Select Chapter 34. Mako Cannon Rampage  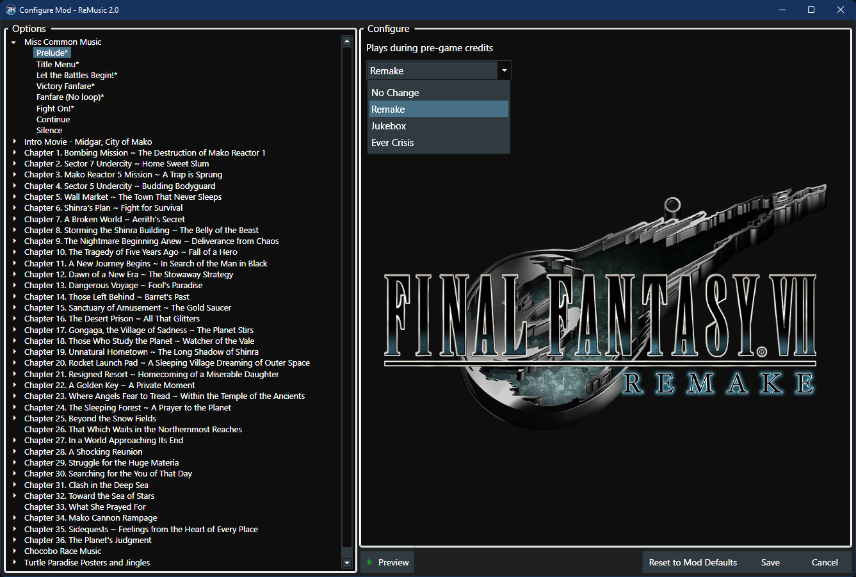pyautogui.click(x=90, y=518)
